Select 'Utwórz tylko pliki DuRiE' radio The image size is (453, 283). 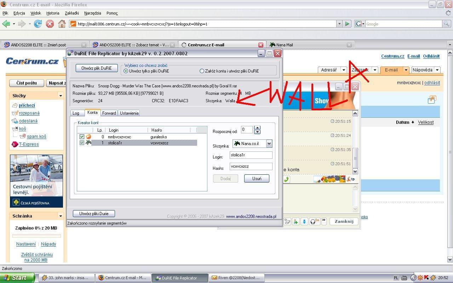click(x=126, y=71)
